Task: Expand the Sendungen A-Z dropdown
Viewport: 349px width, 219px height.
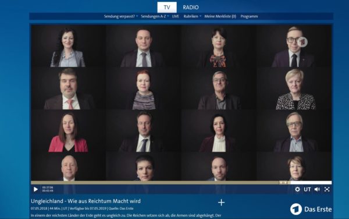Action: pyautogui.click(x=155, y=16)
